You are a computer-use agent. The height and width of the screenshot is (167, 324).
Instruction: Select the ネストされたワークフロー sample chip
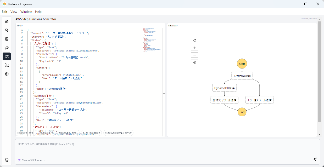pyautogui.click(x=69, y=133)
